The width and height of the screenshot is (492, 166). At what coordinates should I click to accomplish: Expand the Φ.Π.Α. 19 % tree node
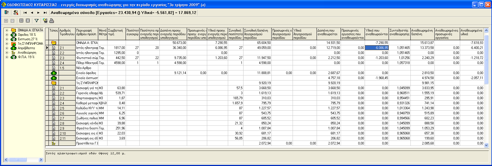pos(7,57)
